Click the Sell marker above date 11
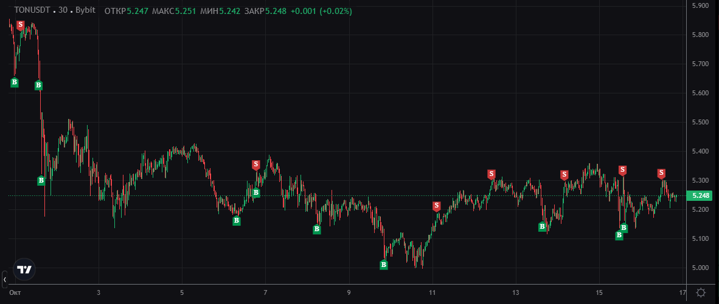 437,206
